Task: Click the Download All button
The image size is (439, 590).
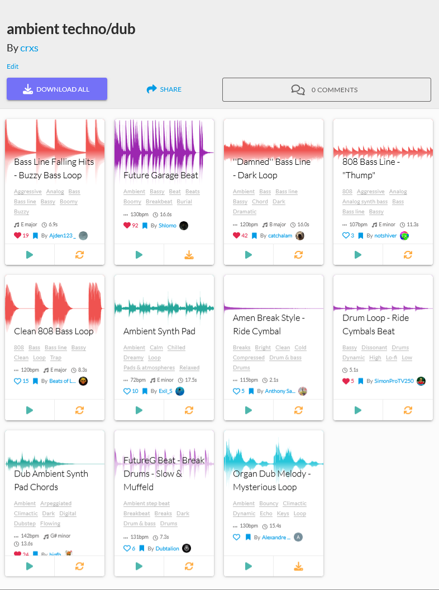Action: tap(57, 89)
